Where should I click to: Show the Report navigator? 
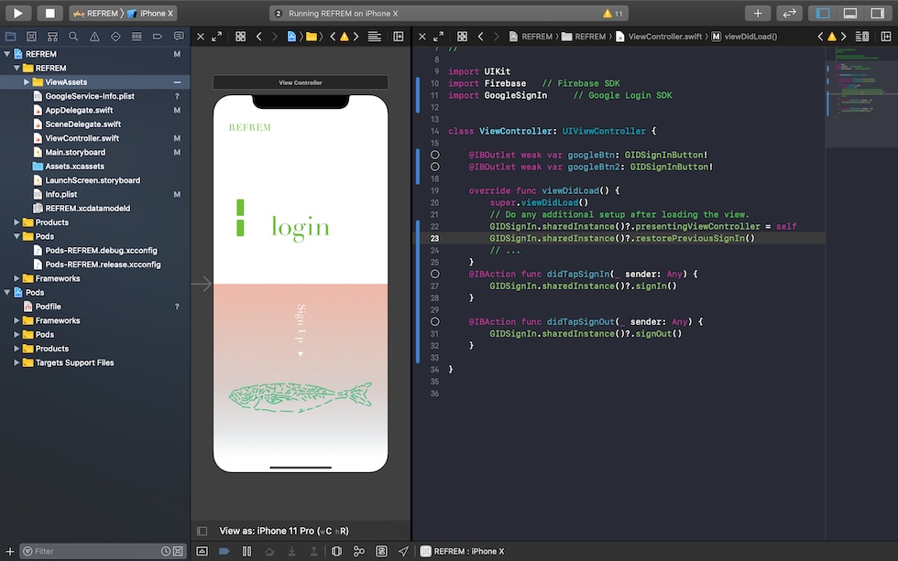(x=179, y=37)
